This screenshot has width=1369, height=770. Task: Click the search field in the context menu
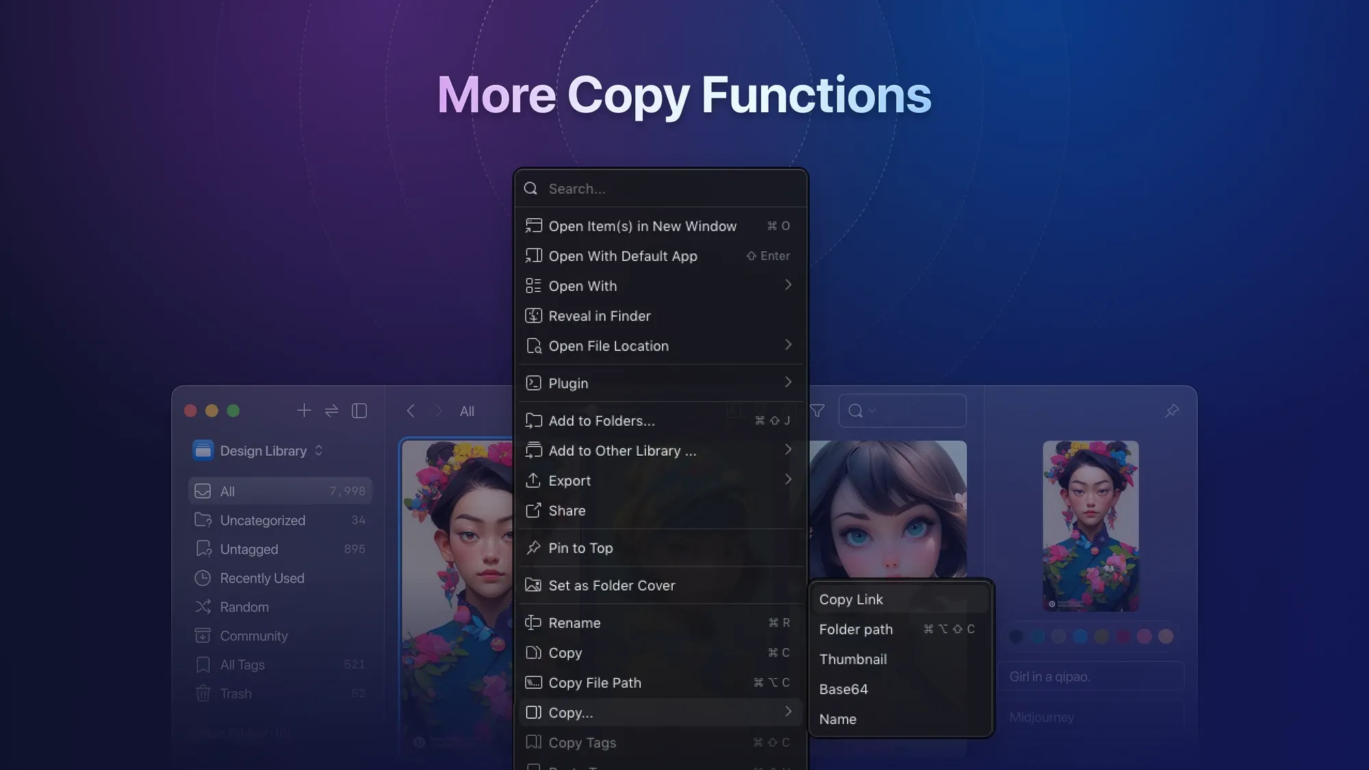(661, 189)
